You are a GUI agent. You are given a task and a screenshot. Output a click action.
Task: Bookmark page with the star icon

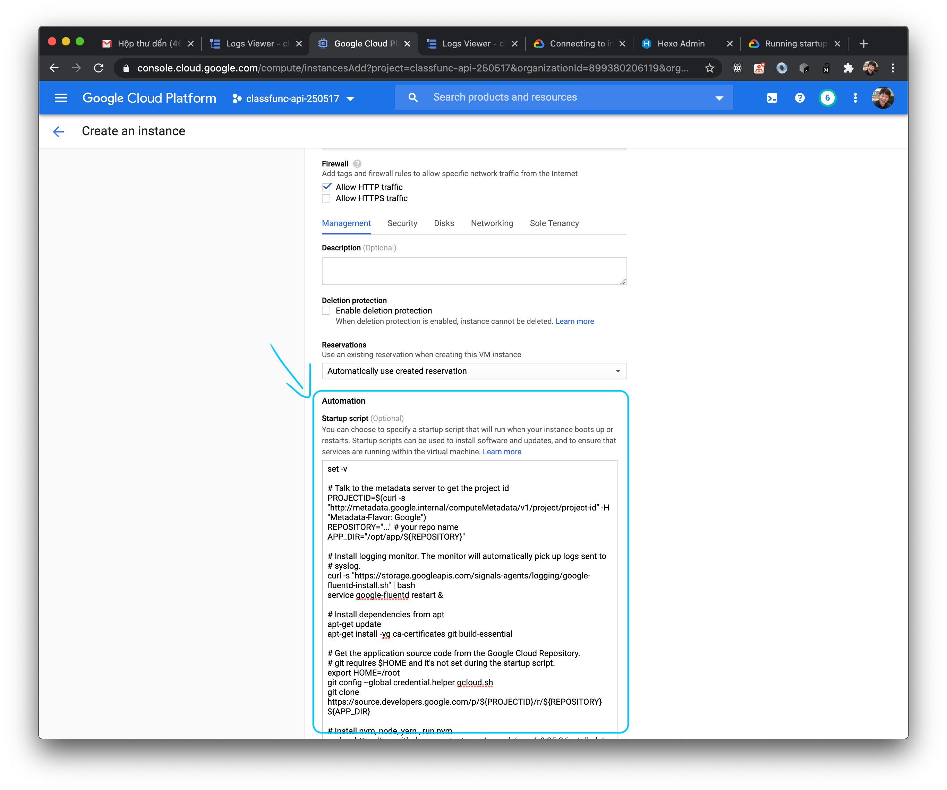pyautogui.click(x=709, y=68)
